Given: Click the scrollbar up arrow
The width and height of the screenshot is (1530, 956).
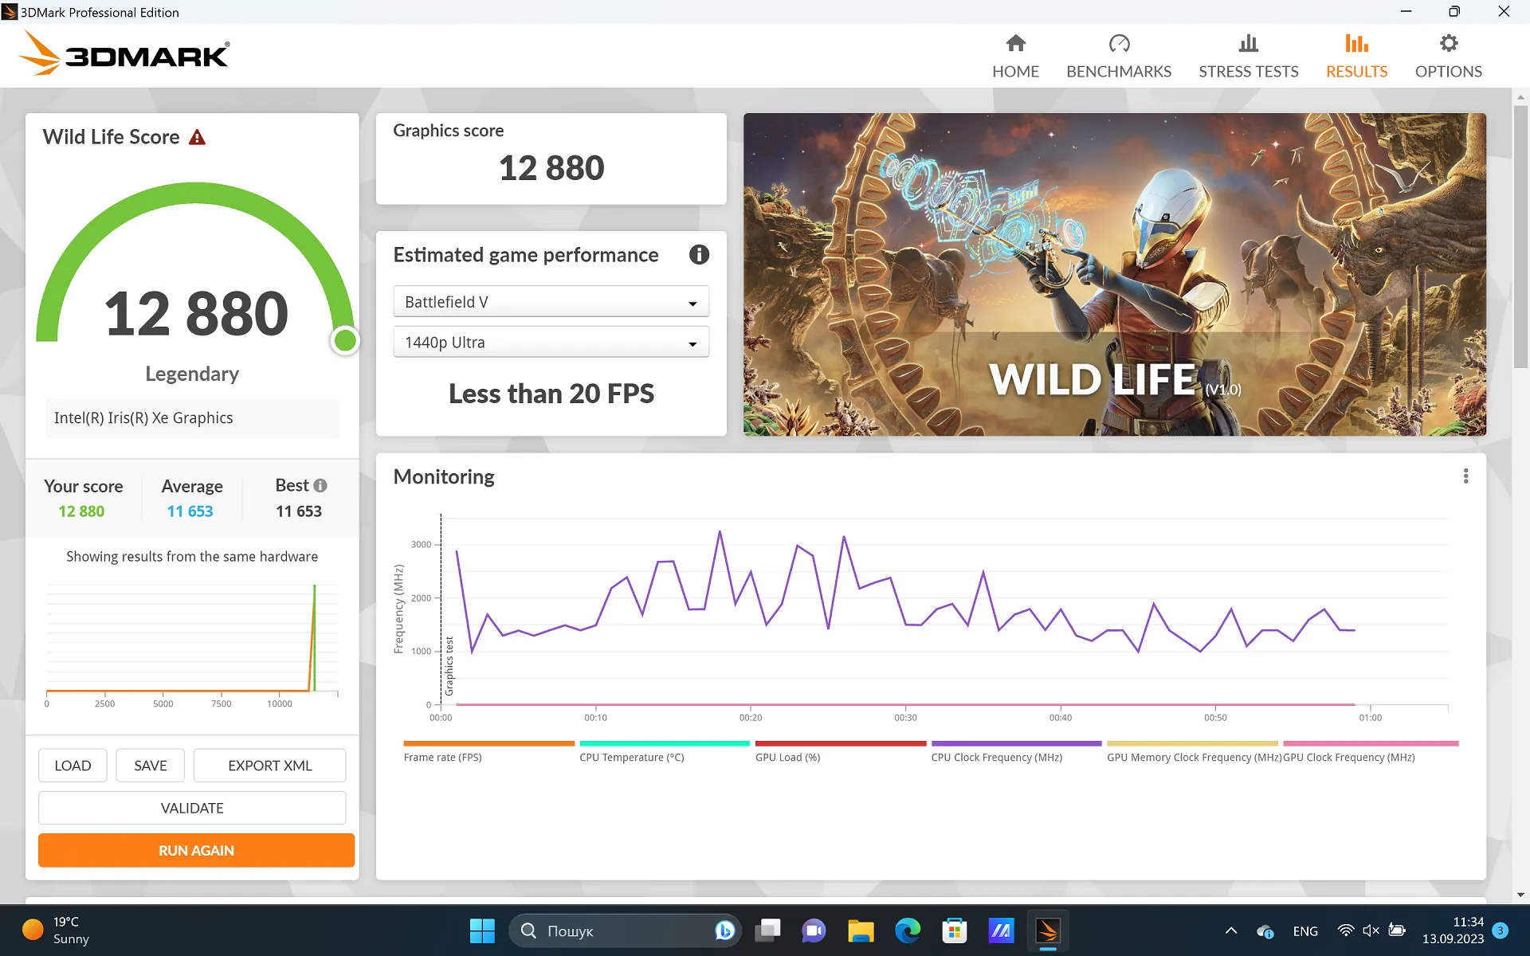Looking at the screenshot, I should coord(1520,96).
